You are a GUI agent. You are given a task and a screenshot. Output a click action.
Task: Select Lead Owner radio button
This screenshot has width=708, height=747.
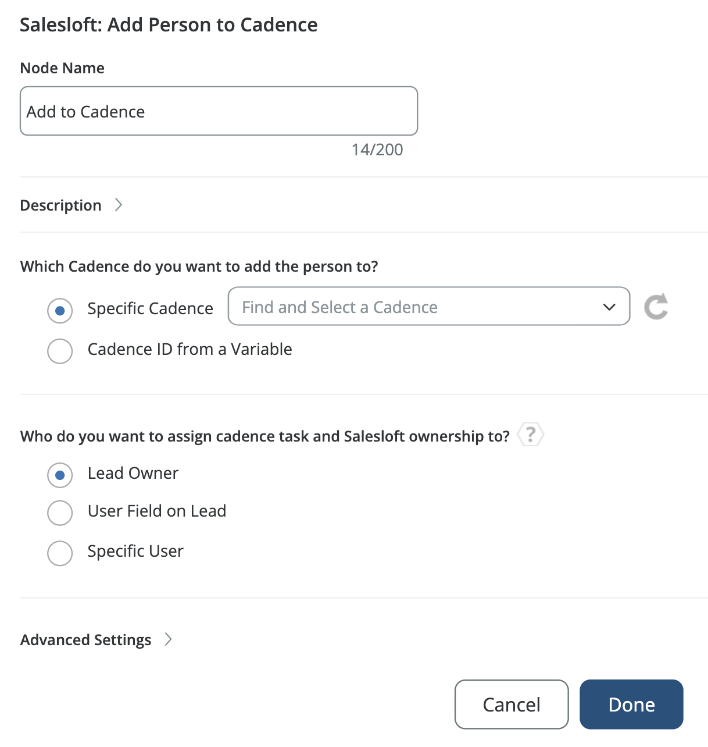click(x=60, y=475)
